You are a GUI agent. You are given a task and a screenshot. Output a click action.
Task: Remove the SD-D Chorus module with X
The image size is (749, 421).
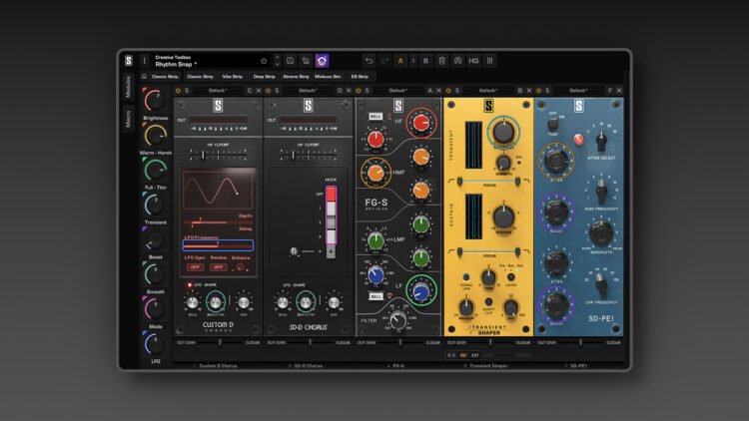point(349,90)
